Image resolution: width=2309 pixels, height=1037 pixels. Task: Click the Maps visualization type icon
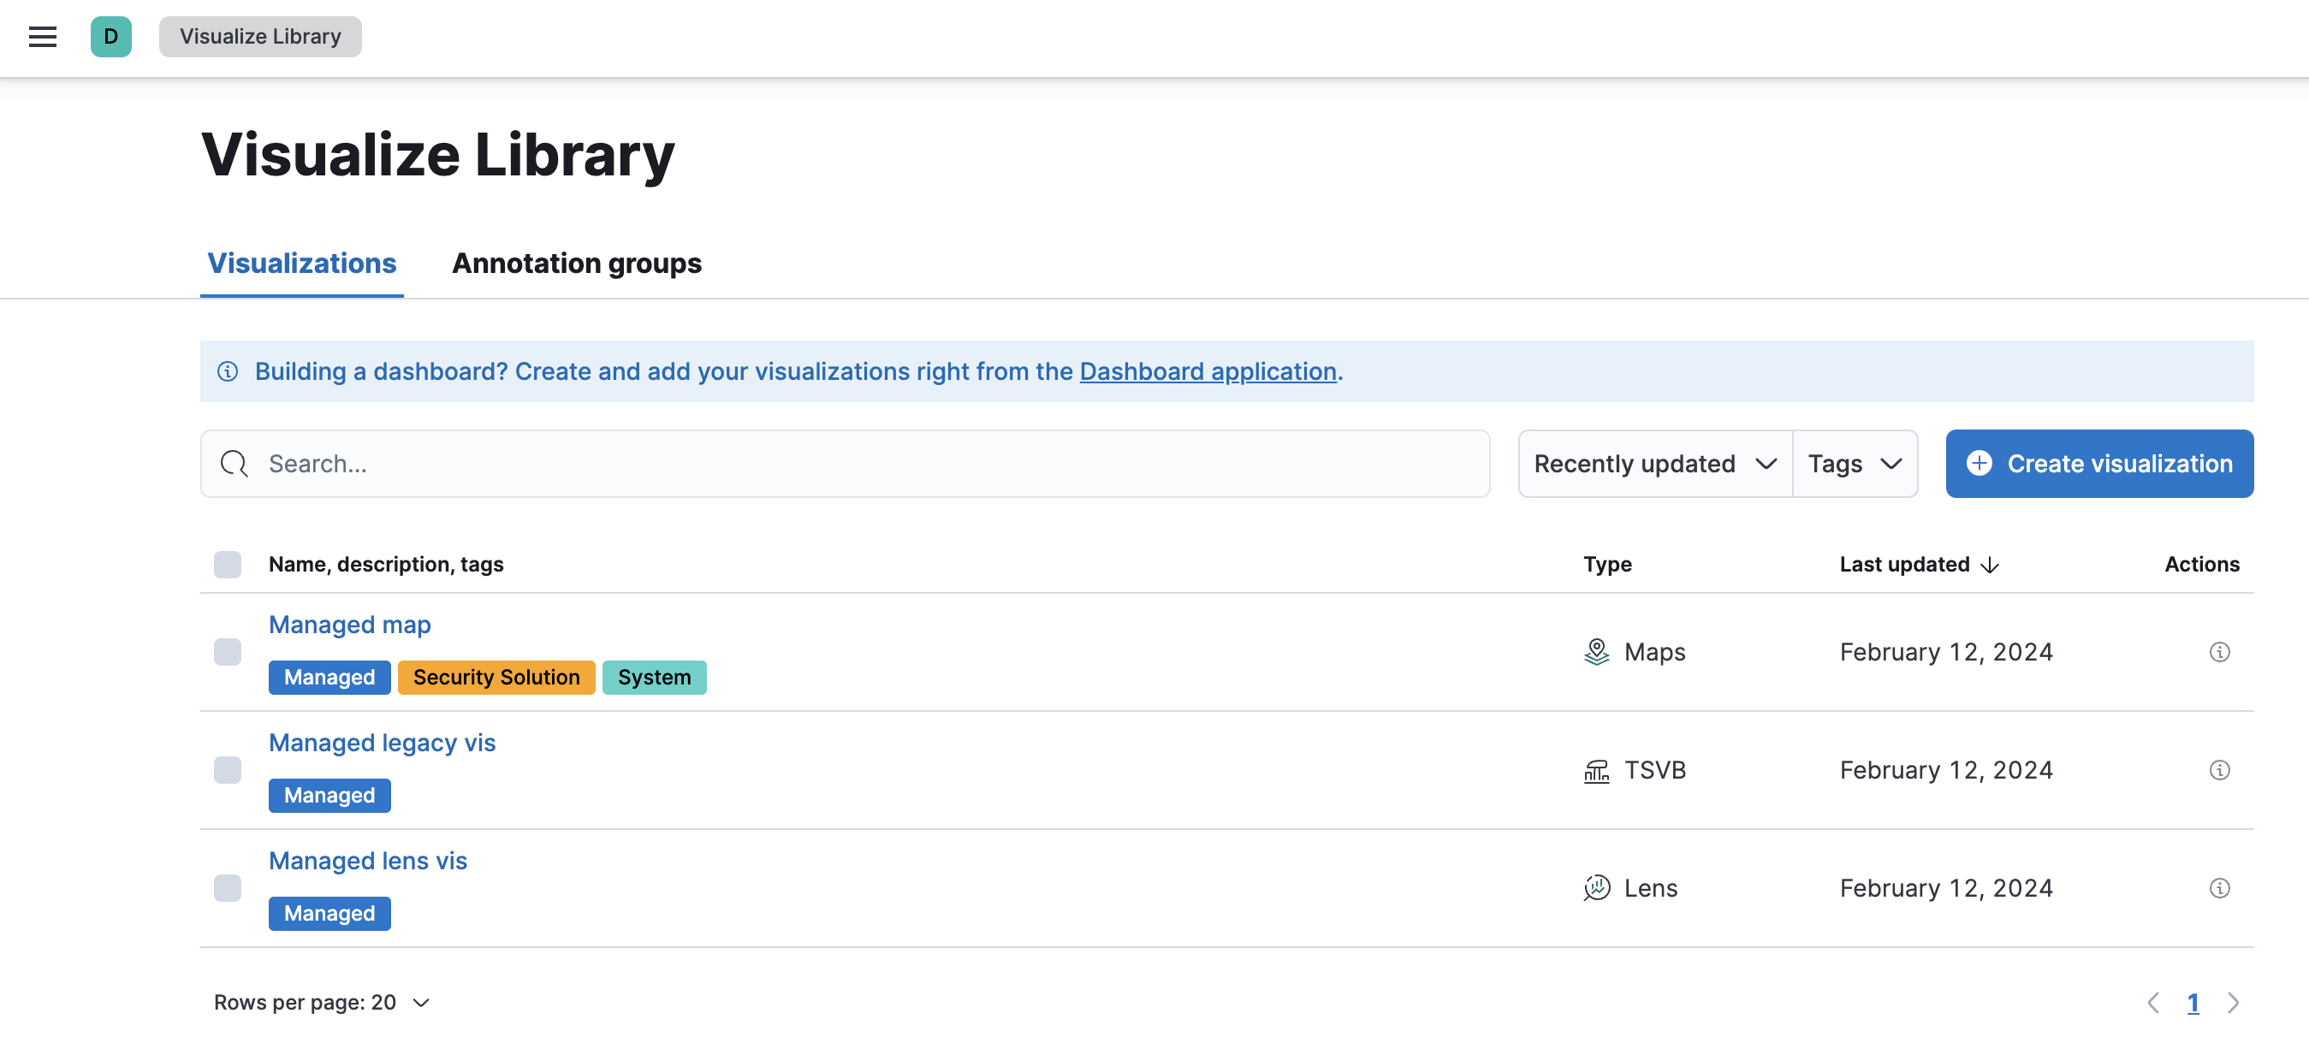point(1596,649)
